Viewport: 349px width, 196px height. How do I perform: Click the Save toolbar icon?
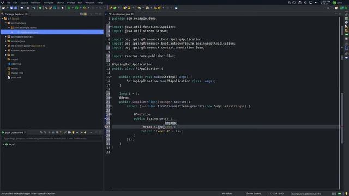tap(11, 8)
